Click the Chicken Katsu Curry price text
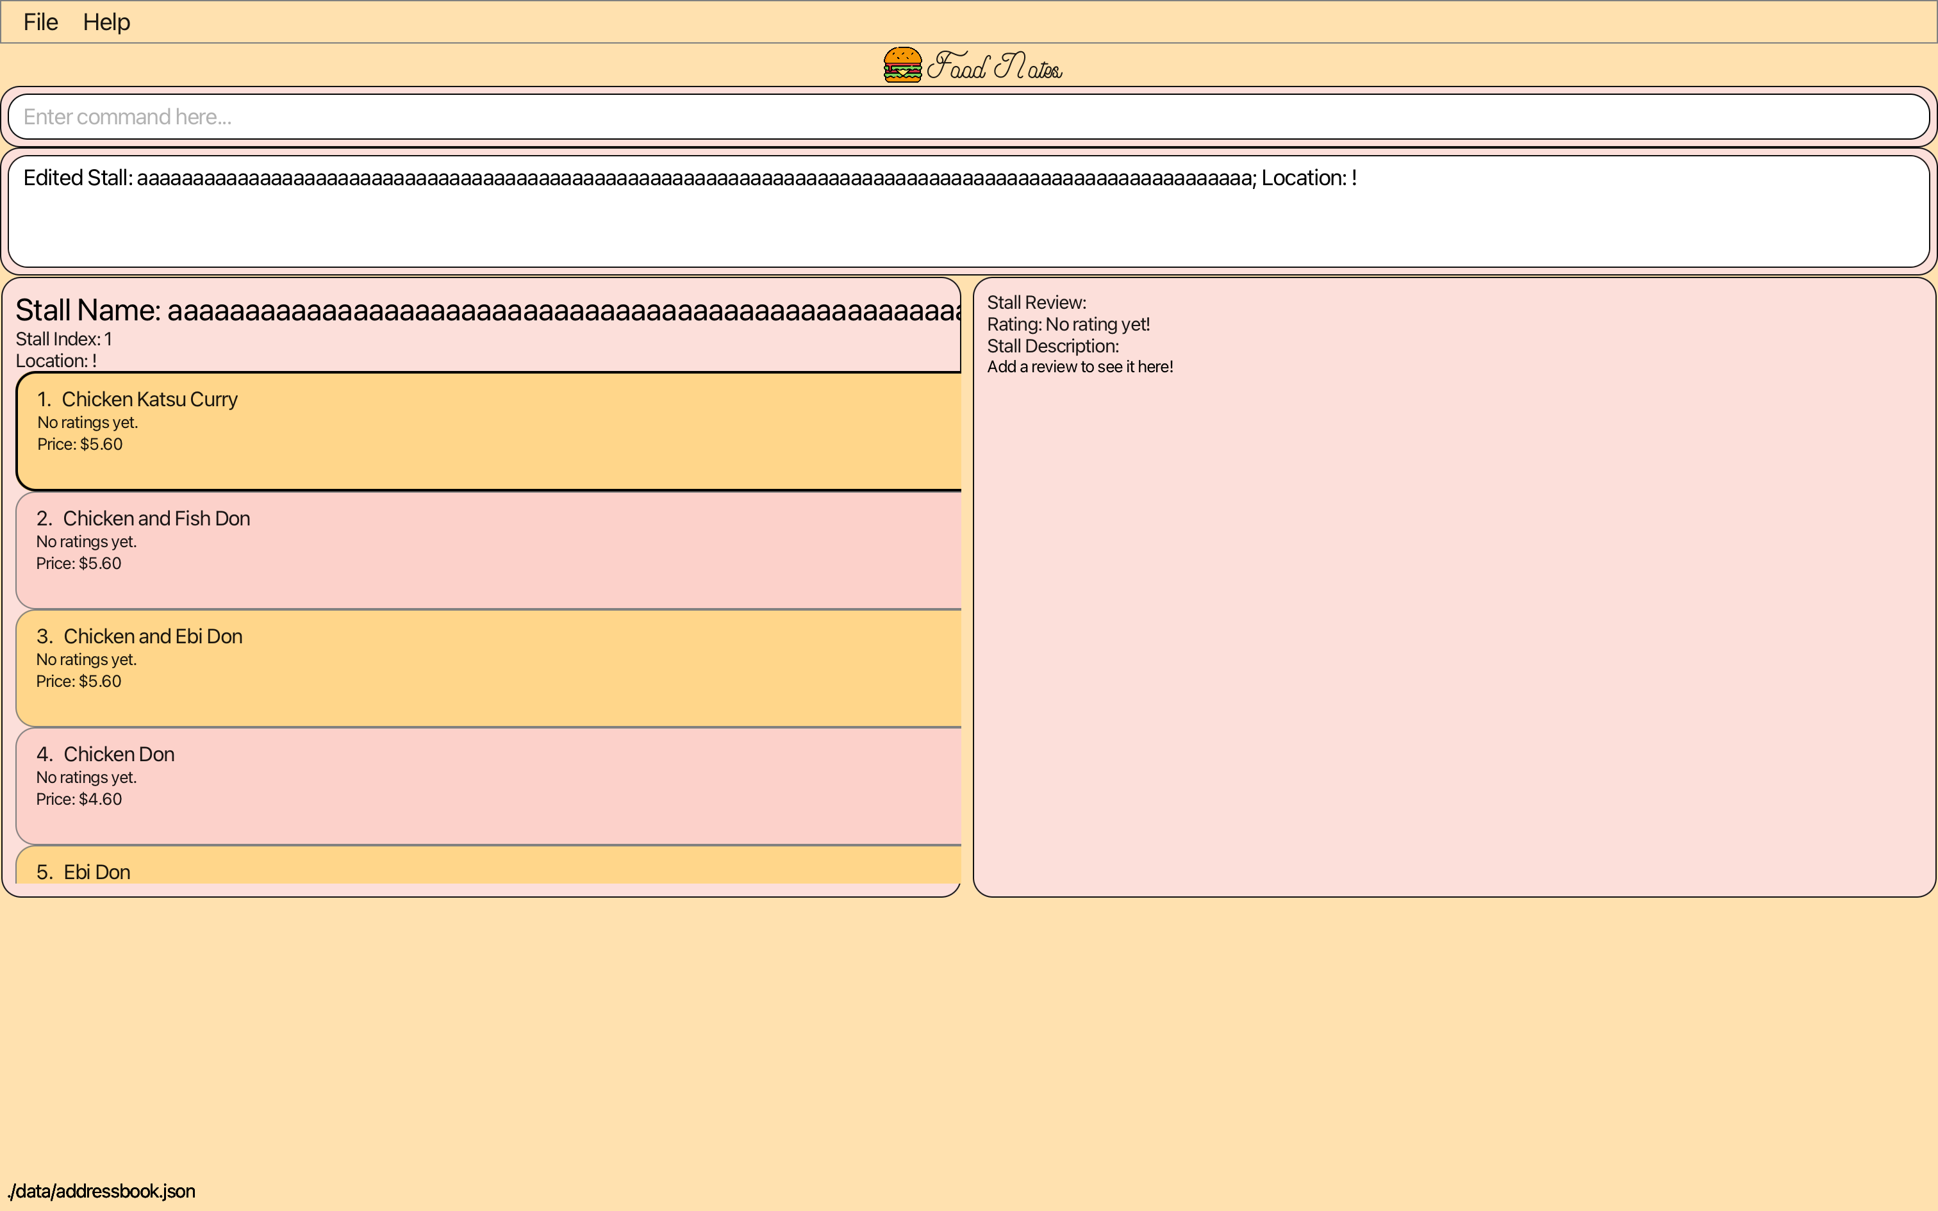 click(80, 445)
